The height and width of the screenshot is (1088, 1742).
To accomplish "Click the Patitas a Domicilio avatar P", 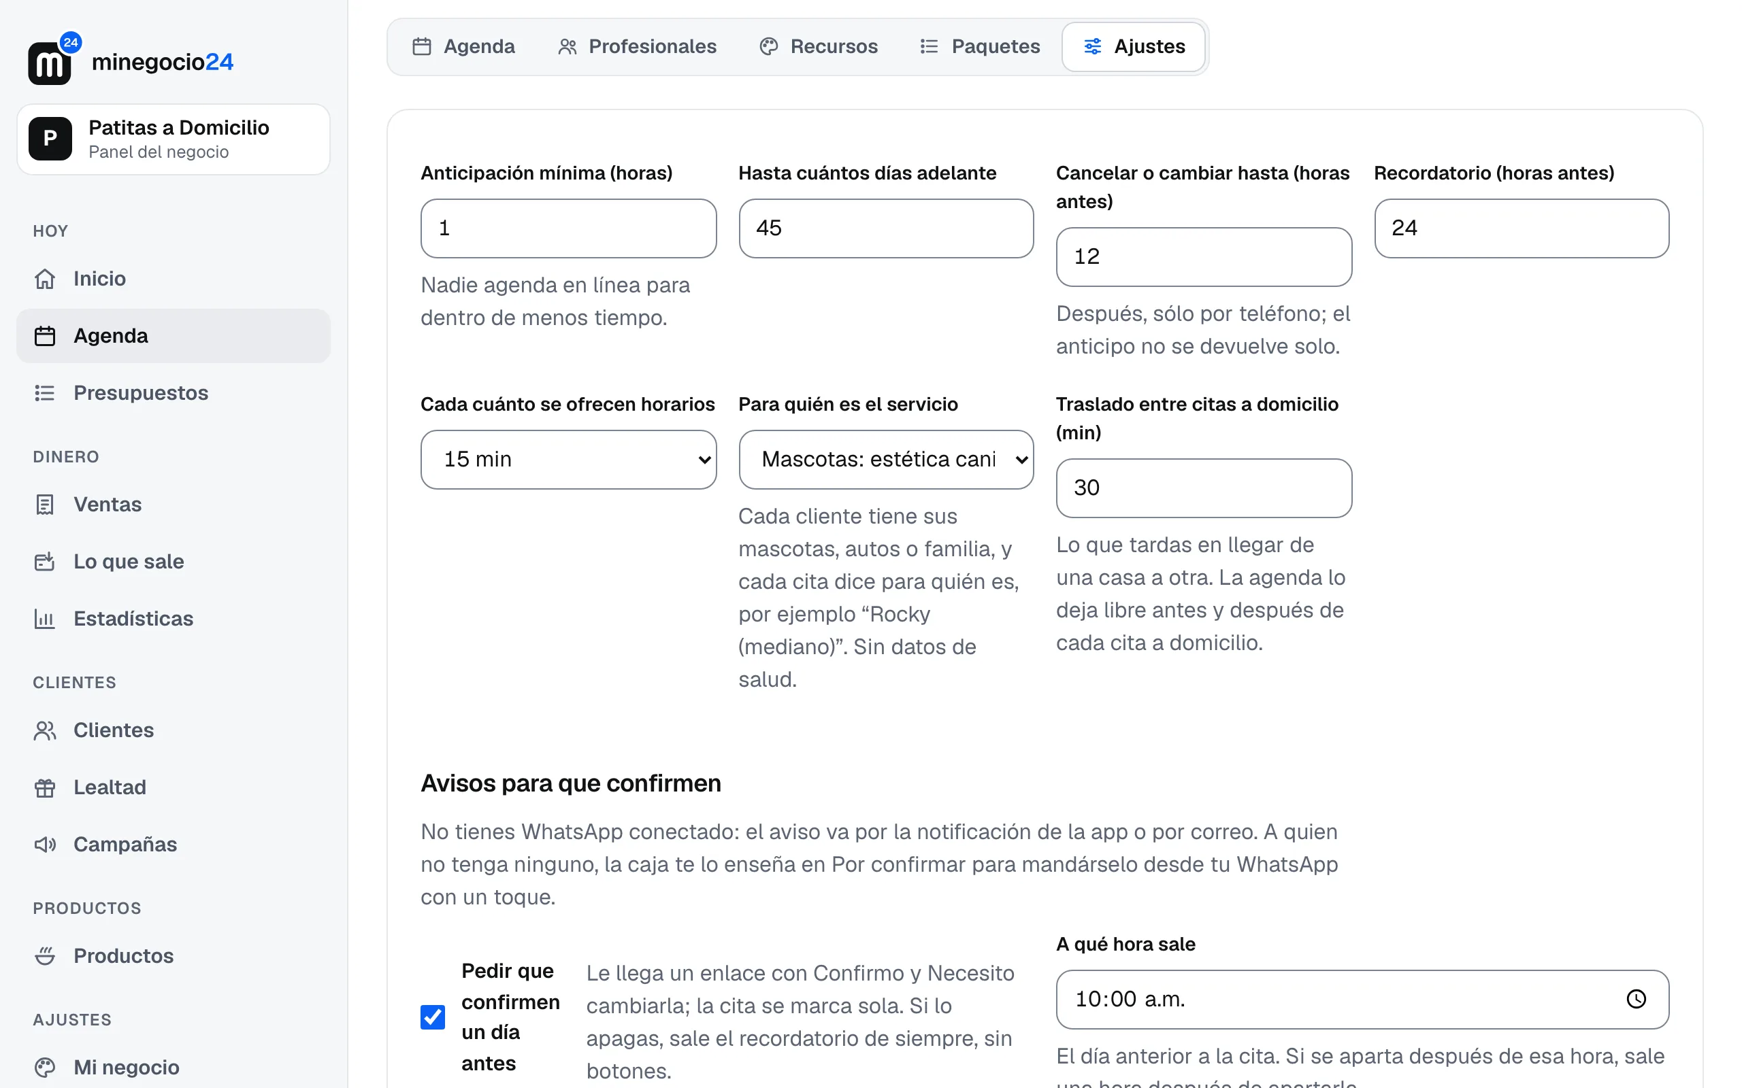I will coord(50,139).
